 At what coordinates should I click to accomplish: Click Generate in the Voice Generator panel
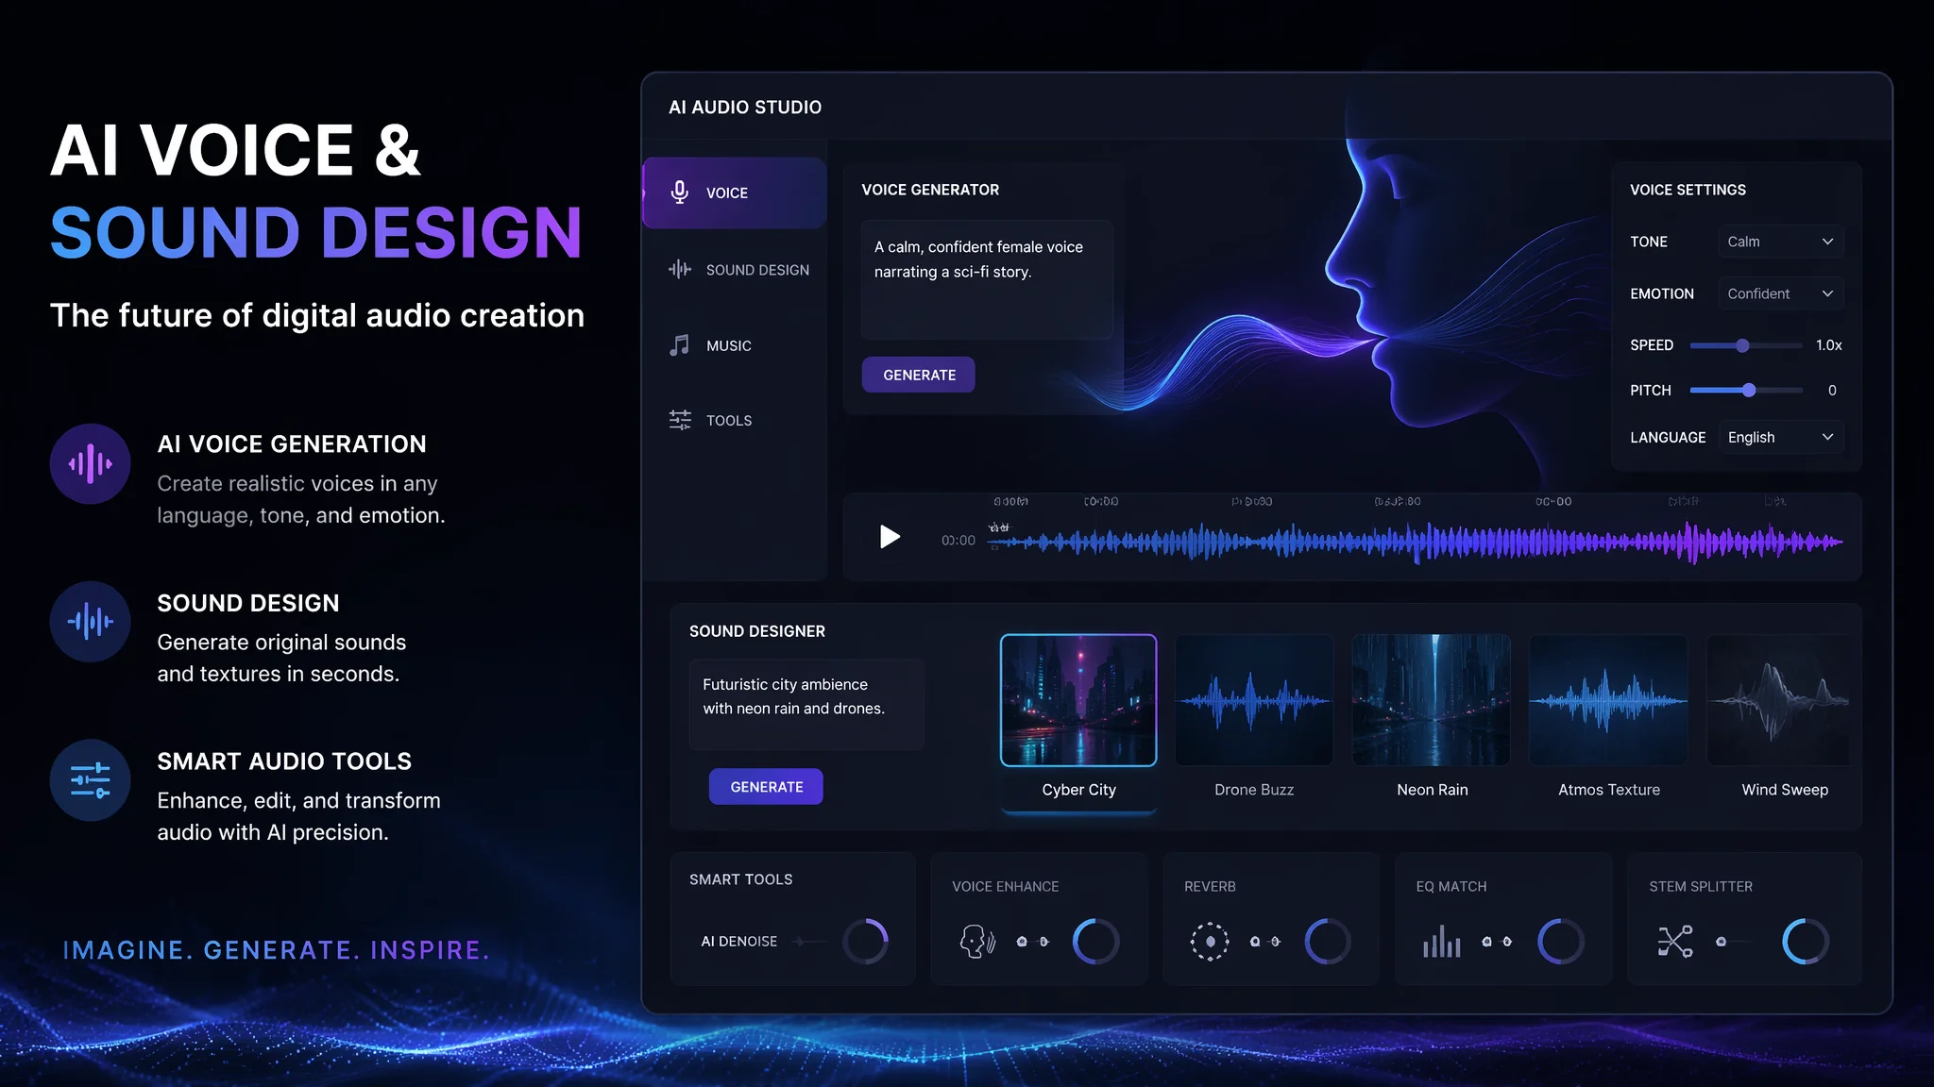[919, 375]
